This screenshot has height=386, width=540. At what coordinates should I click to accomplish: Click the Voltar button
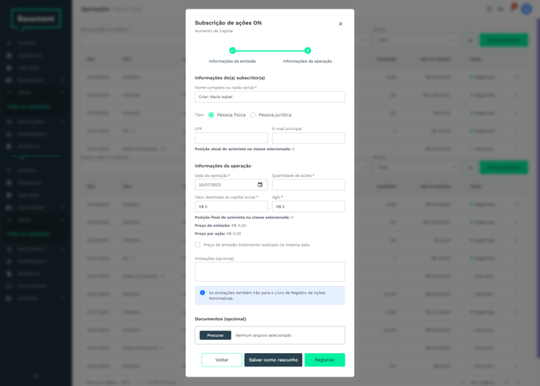point(222,360)
